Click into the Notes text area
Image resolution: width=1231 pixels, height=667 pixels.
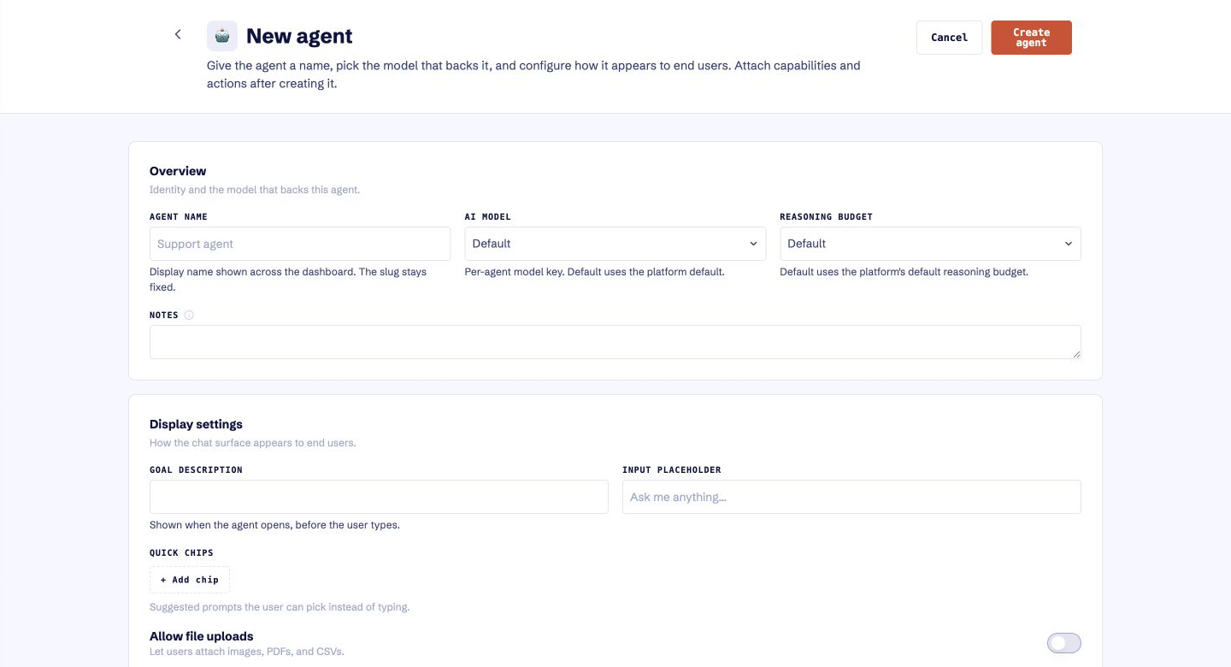pyautogui.click(x=615, y=342)
